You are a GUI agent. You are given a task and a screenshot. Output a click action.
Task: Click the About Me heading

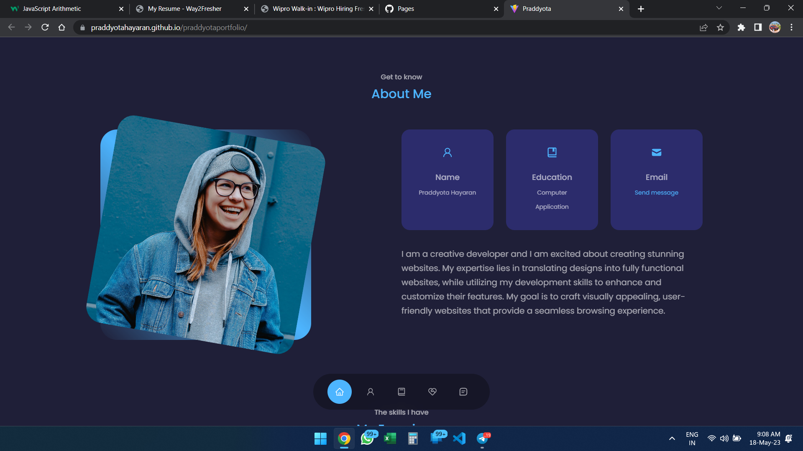point(401,94)
